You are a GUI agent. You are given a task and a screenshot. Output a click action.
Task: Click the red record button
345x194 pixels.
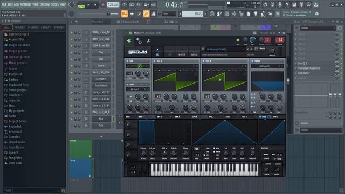coord(103,5)
